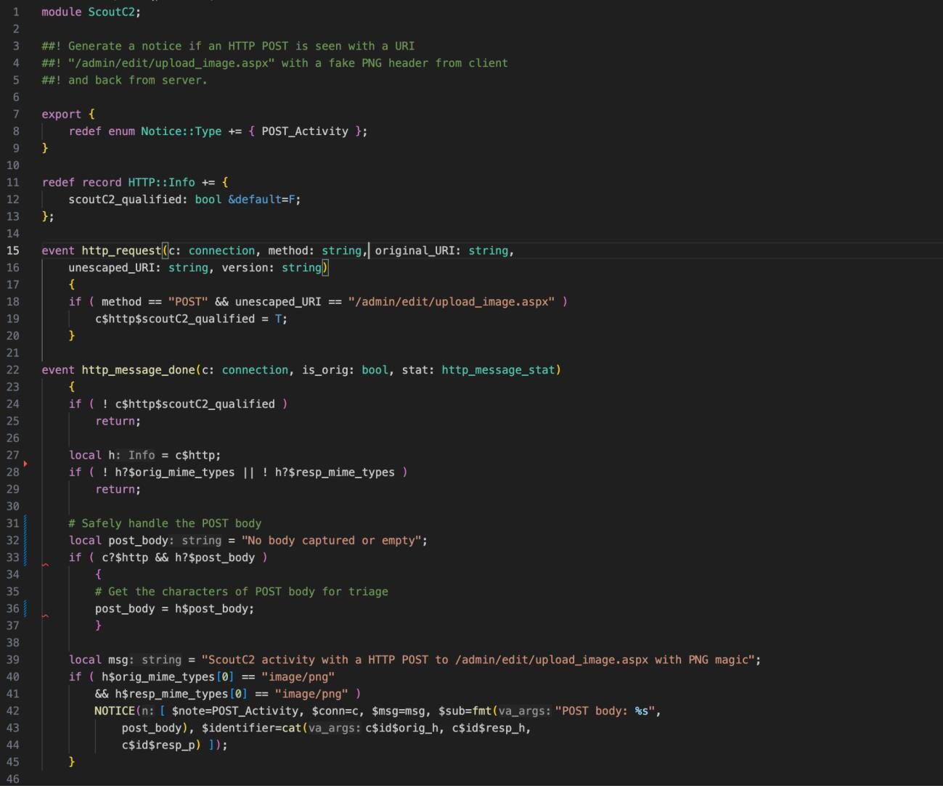Click "c$http$scoutC2_qualified" on line 19
943x786 pixels.
pyautogui.click(x=175, y=319)
